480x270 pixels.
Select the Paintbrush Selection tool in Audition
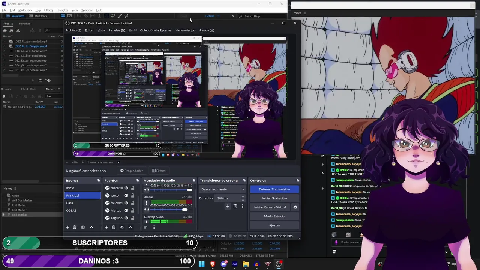coord(120,16)
